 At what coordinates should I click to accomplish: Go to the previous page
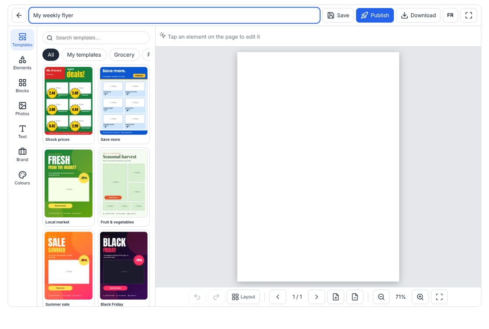coord(278,297)
